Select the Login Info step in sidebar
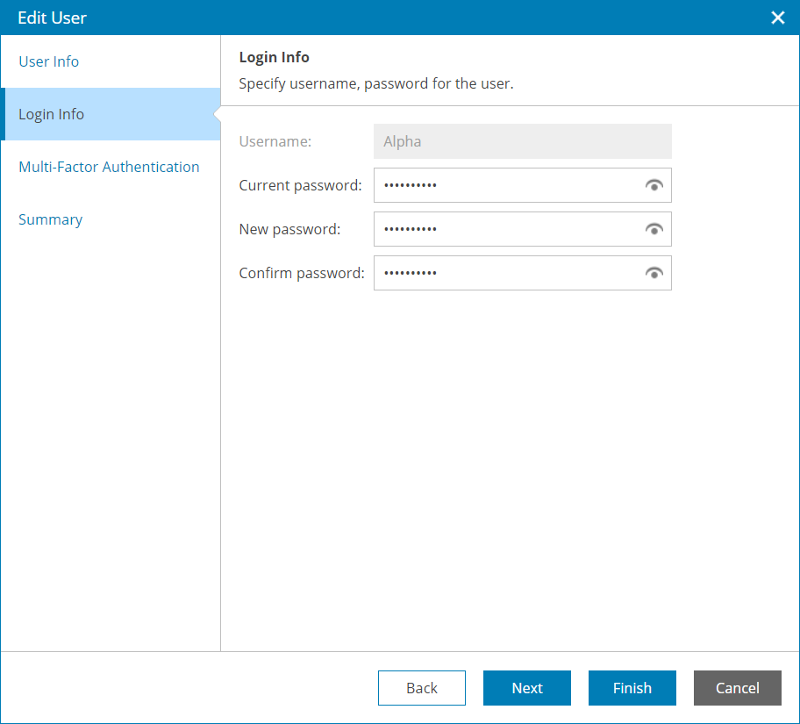The image size is (800, 724). tap(52, 114)
